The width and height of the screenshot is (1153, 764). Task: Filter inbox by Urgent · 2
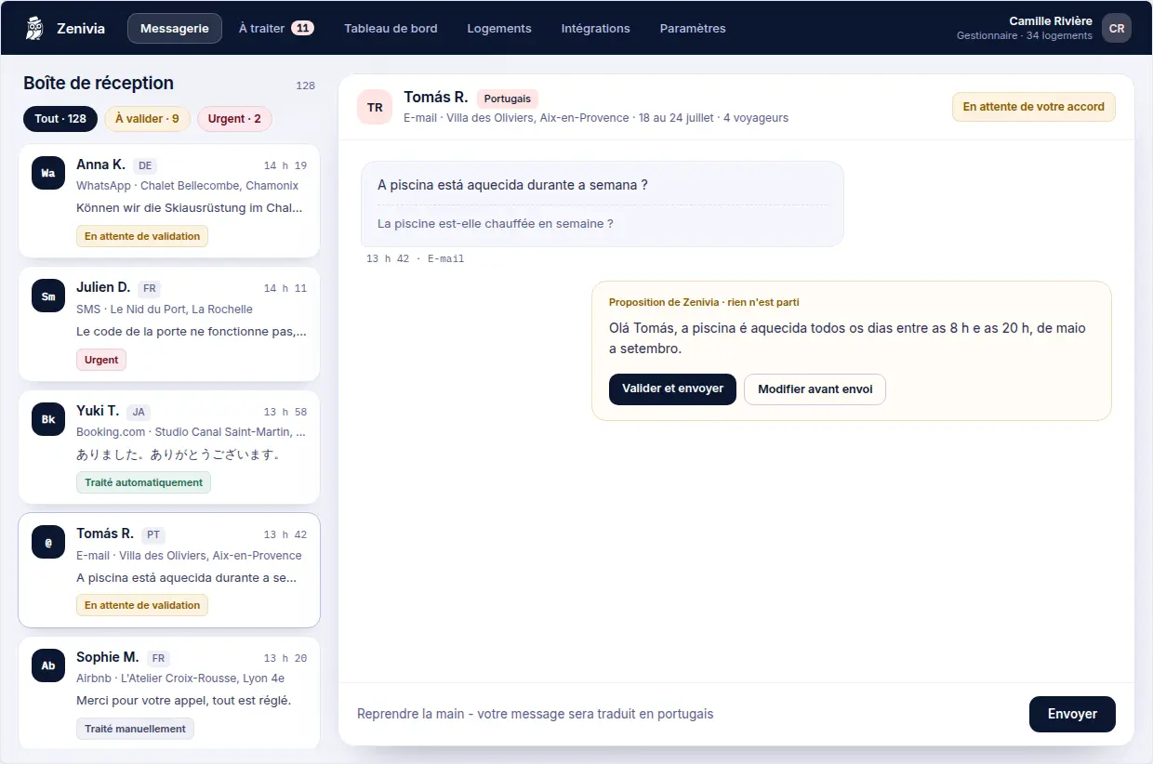[x=234, y=119]
